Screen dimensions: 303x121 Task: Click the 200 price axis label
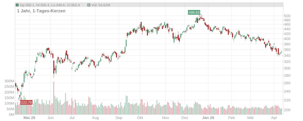(287, 110)
